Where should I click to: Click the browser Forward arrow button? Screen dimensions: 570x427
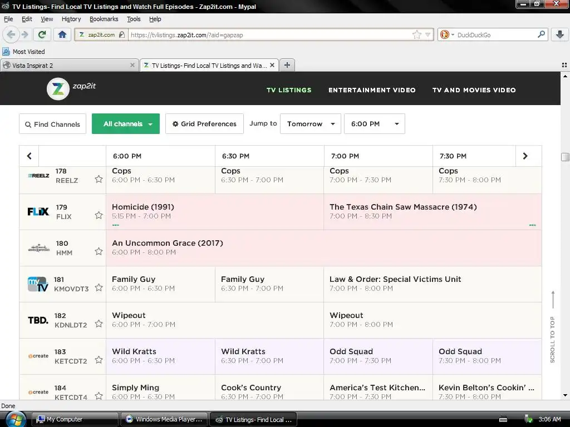(24, 34)
